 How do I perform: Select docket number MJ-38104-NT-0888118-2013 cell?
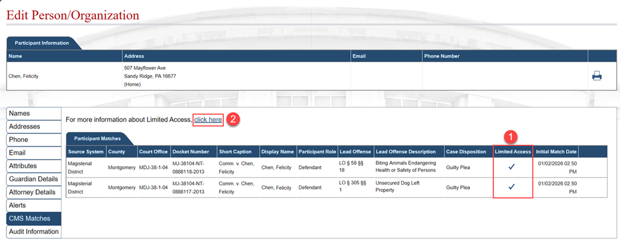tap(191, 167)
